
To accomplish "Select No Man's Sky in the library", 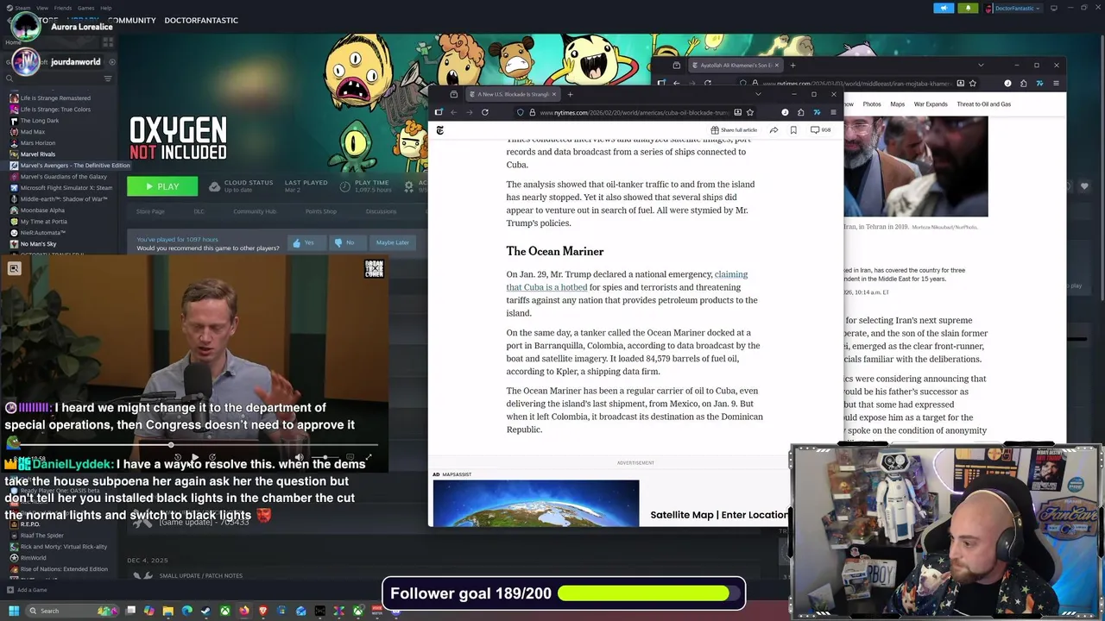I will (x=39, y=244).
